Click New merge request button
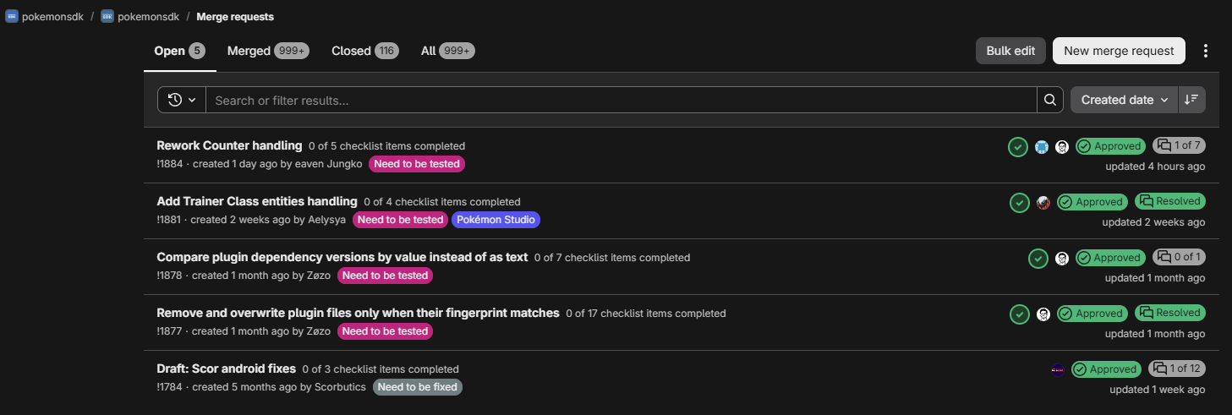 (x=1119, y=51)
